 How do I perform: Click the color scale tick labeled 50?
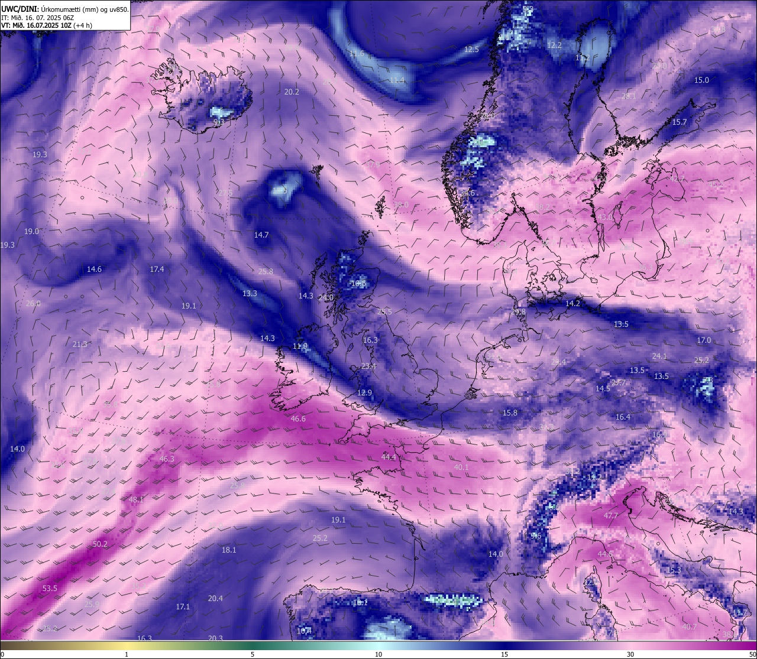[x=752, y=654]
